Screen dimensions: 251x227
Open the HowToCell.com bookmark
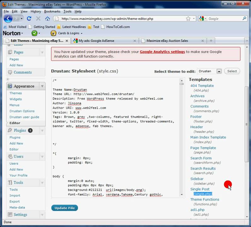[115, 27]
